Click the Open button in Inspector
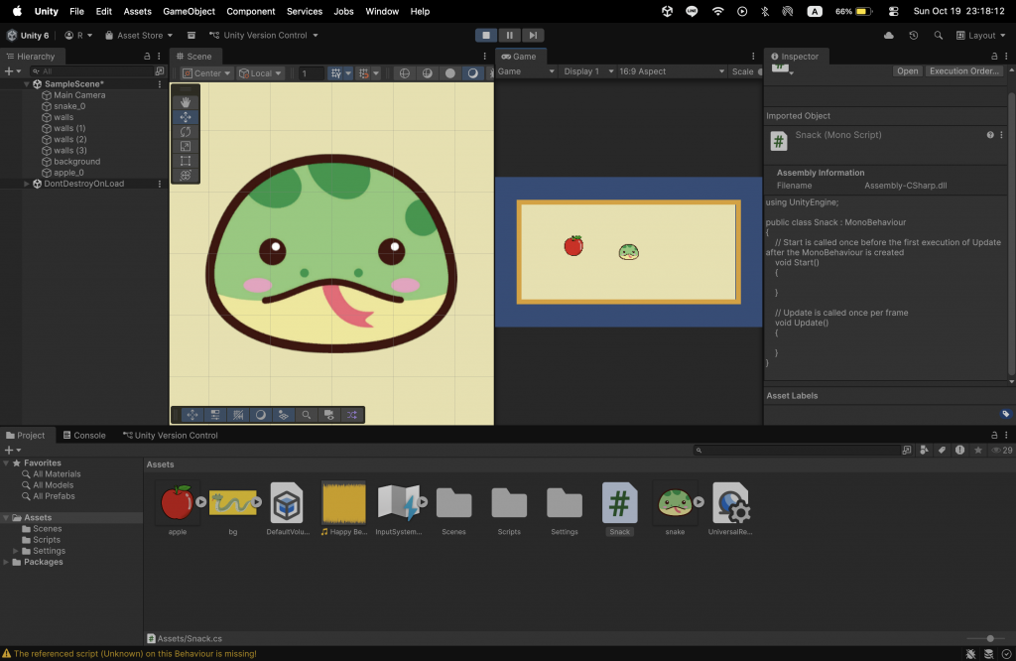1016x661 pixels. point(907,71)
